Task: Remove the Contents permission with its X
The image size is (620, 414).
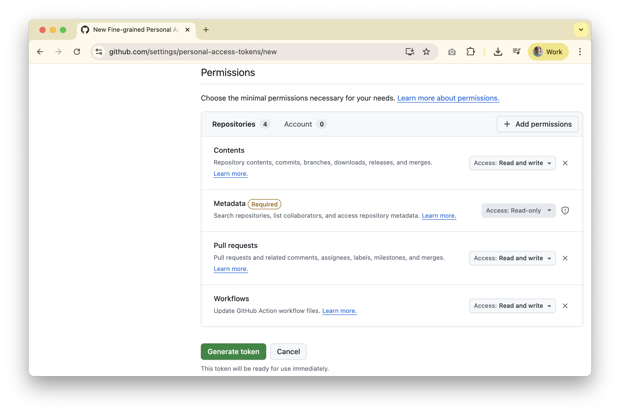Action: (x=565, y=163)
